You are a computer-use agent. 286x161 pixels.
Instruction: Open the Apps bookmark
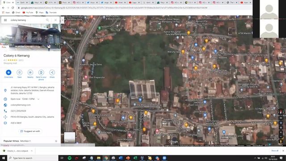click(x=6, y=13)
